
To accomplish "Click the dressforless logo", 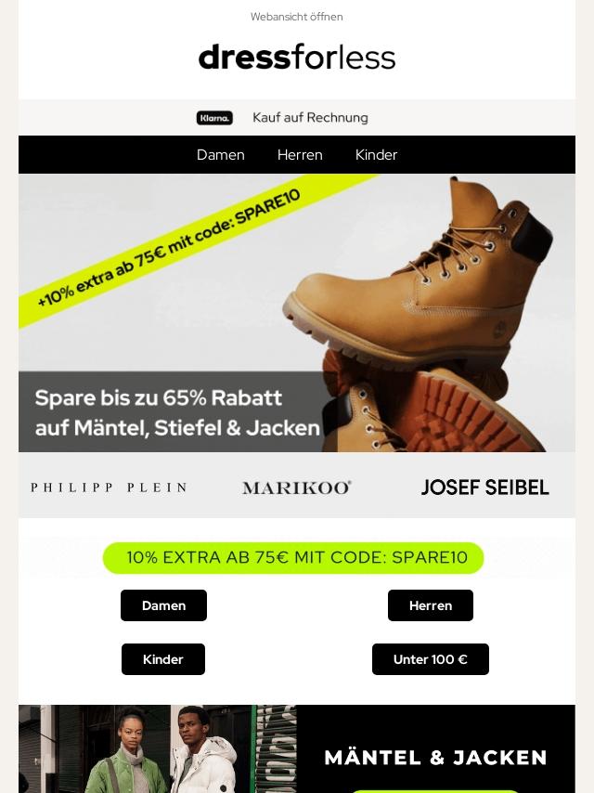I will (297, 58).
